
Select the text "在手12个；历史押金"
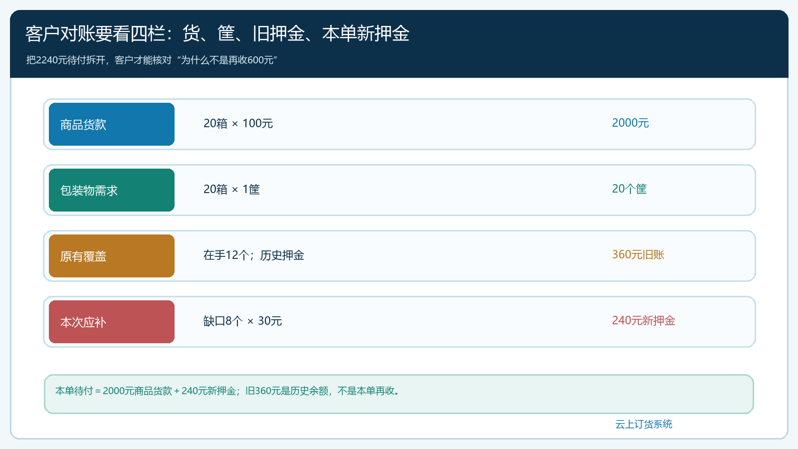[x=254, y=255]
